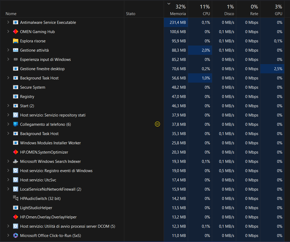Select the Gestione finestre desktop name
The width and height of the screenshot is (290, 242).
(x=42, y=69)
